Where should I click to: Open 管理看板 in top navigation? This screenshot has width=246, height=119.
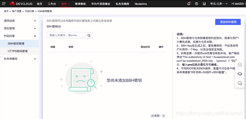point(80,4)
